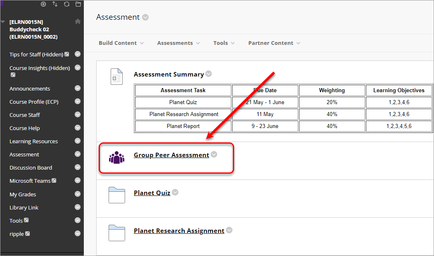
Task: Open Microsoft Teams in sidebar
Action: pos(30,181)
